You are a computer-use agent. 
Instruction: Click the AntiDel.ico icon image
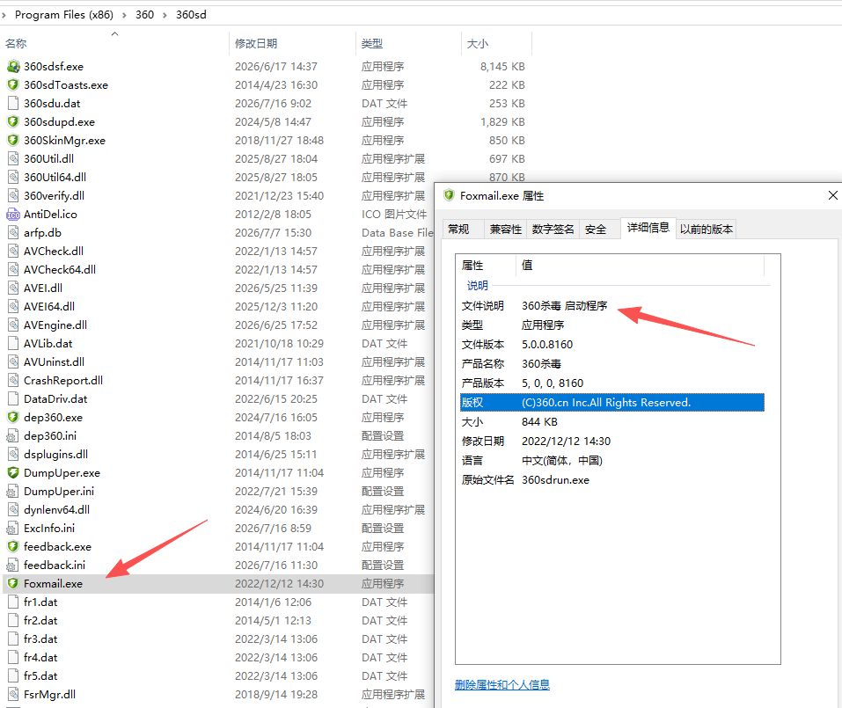click(13, 215)
